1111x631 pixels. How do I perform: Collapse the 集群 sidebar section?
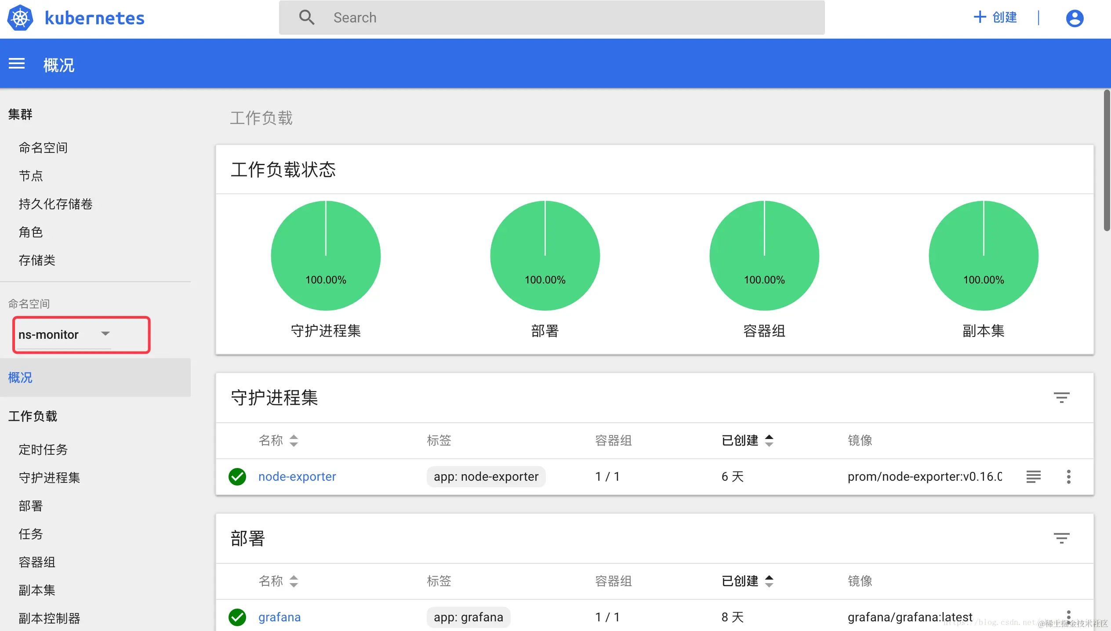pos(20,114)
